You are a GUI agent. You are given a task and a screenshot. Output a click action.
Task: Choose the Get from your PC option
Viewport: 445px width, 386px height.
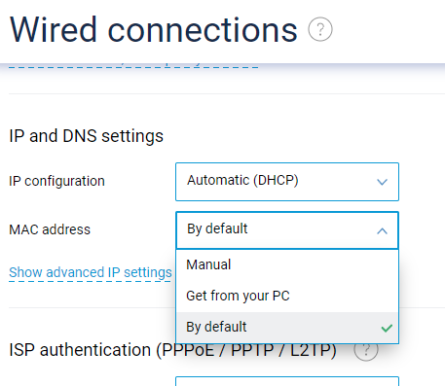click(x=287, y=296)
